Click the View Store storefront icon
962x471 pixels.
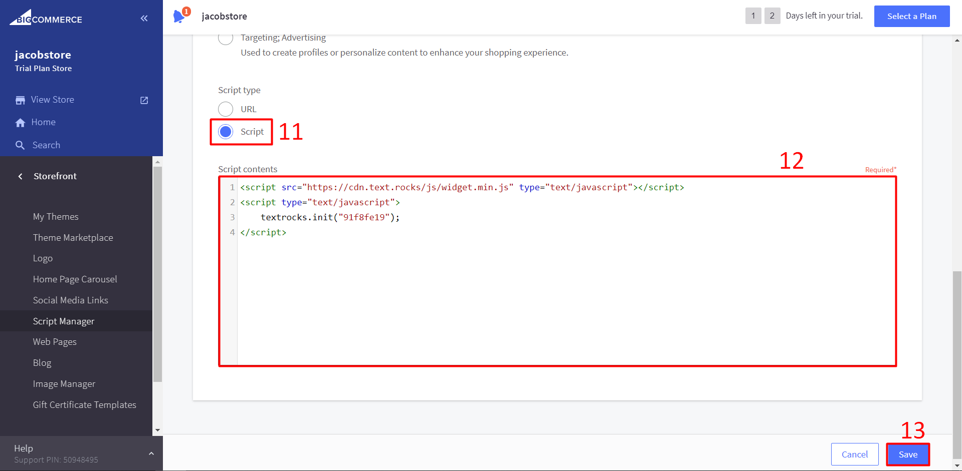(20, 100)
